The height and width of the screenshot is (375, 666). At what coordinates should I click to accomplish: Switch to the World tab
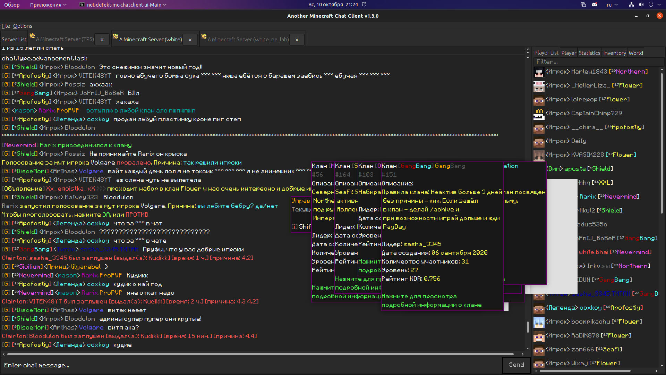(636, 53)
